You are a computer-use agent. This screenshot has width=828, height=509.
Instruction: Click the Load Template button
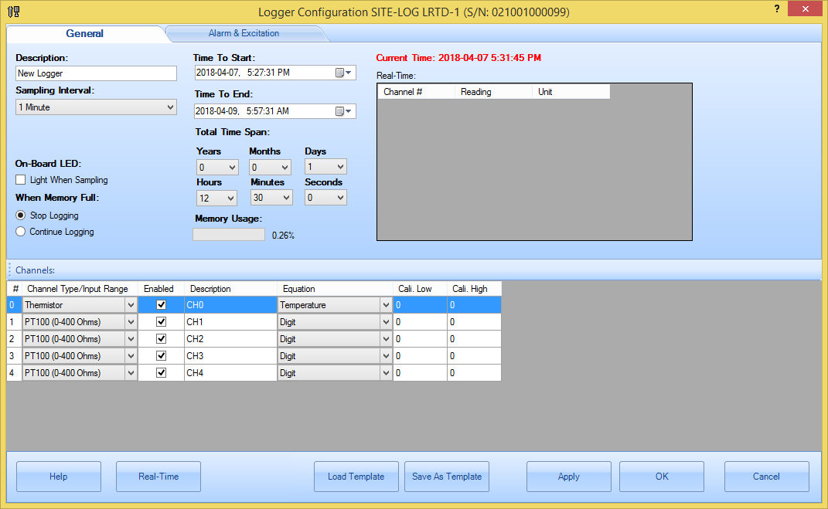click(x=356, y=477)
